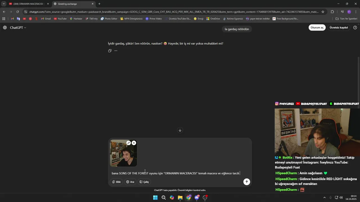Viewport: 360px width, 202px height.
Task: Open Windows taskbar search
Action: [x=163, y=198]
